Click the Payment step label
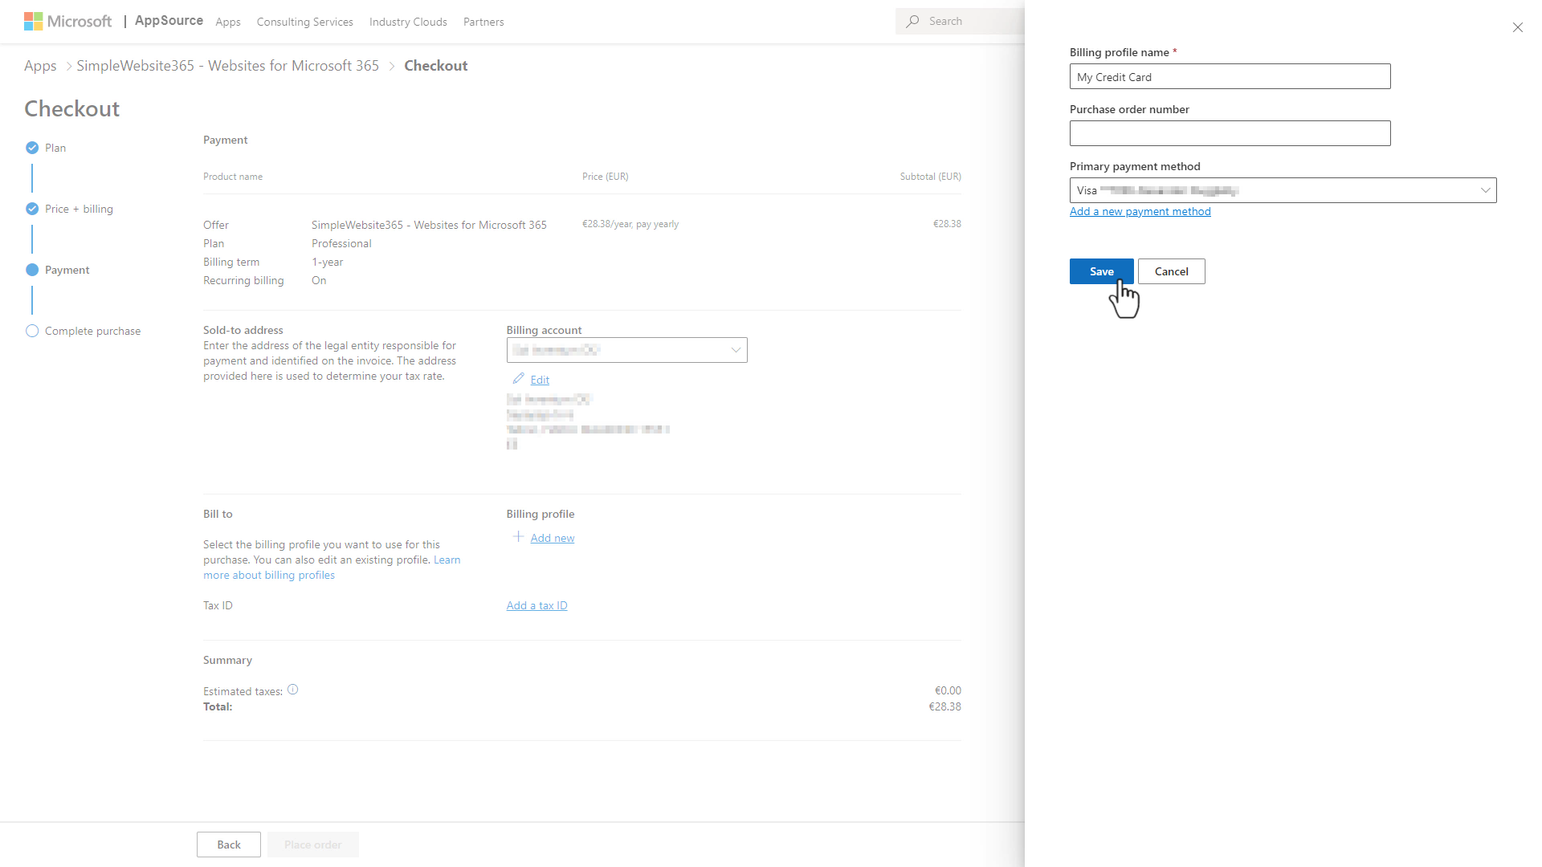Image resolution: width=1542 pixels, height=867 pixels. pos(67,270)
